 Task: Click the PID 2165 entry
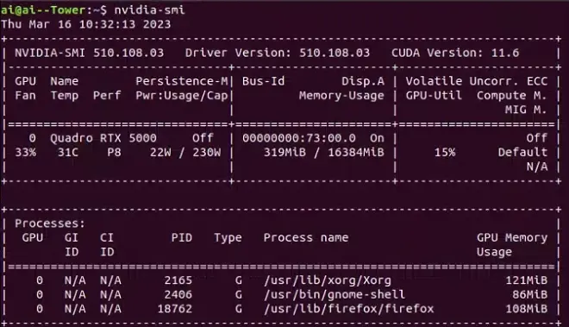point(178,281)
